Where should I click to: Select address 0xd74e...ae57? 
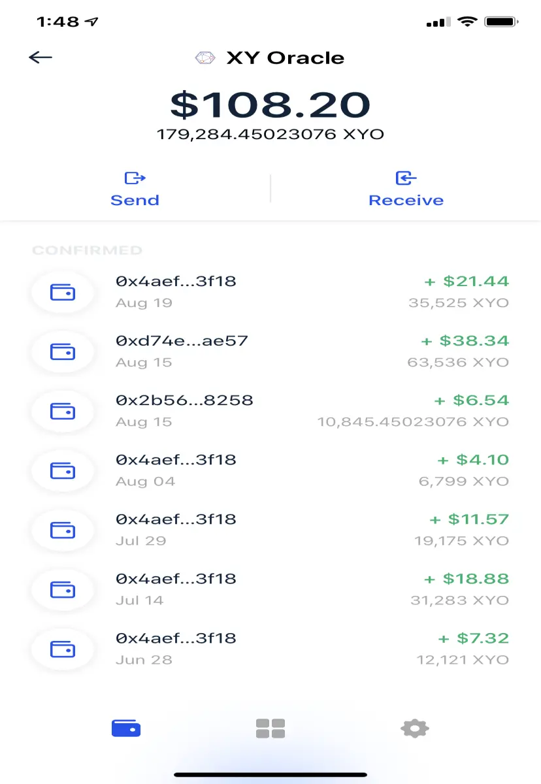click(x=182, y=341)
